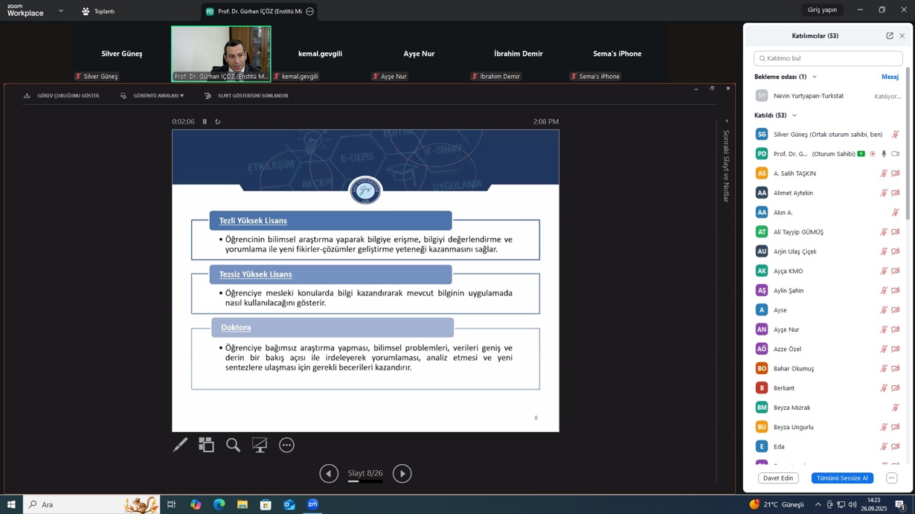
Task: Toggle Beyza Mızrak muted microphone
Action: [x=896, y=408]
